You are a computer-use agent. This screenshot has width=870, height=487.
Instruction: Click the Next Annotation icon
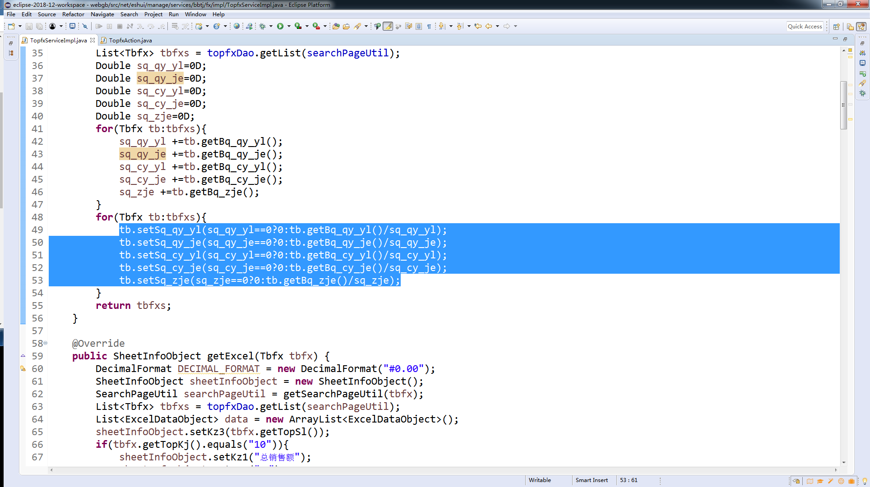tap(442, 26)
